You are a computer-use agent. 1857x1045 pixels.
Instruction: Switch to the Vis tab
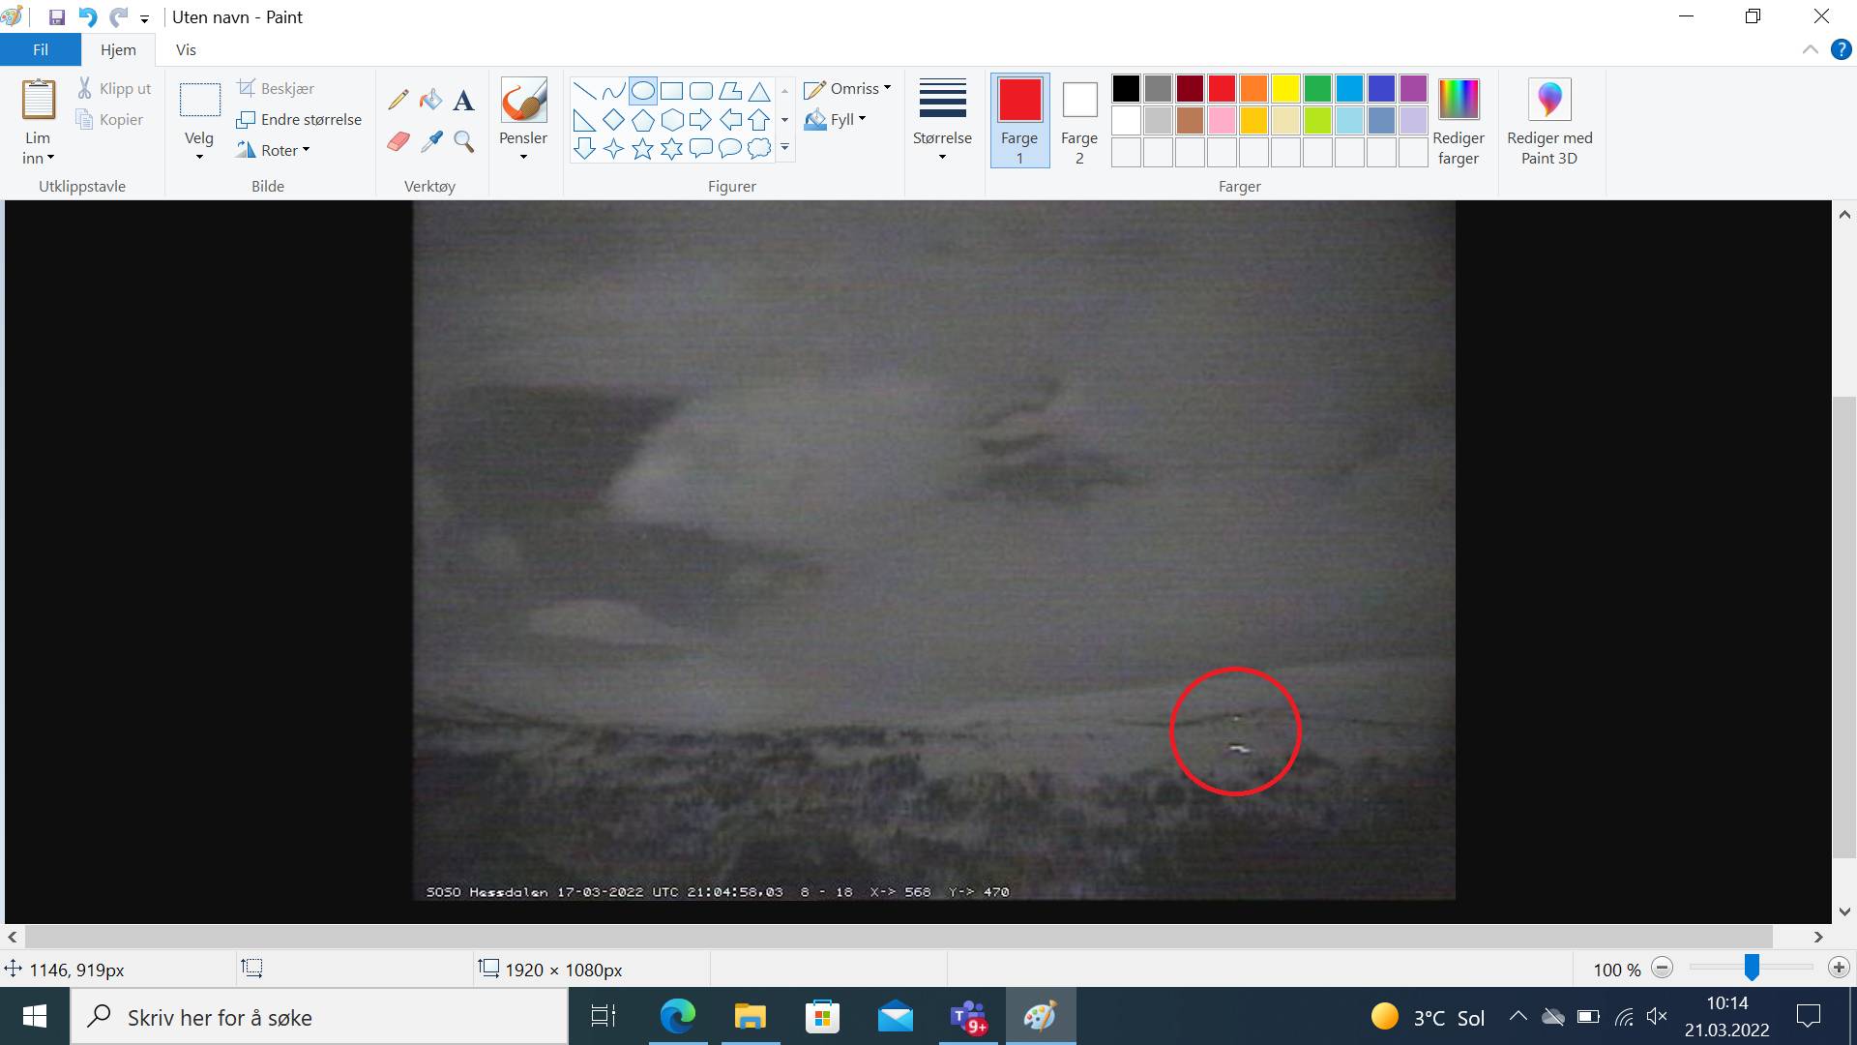click(x=186, y=49)
